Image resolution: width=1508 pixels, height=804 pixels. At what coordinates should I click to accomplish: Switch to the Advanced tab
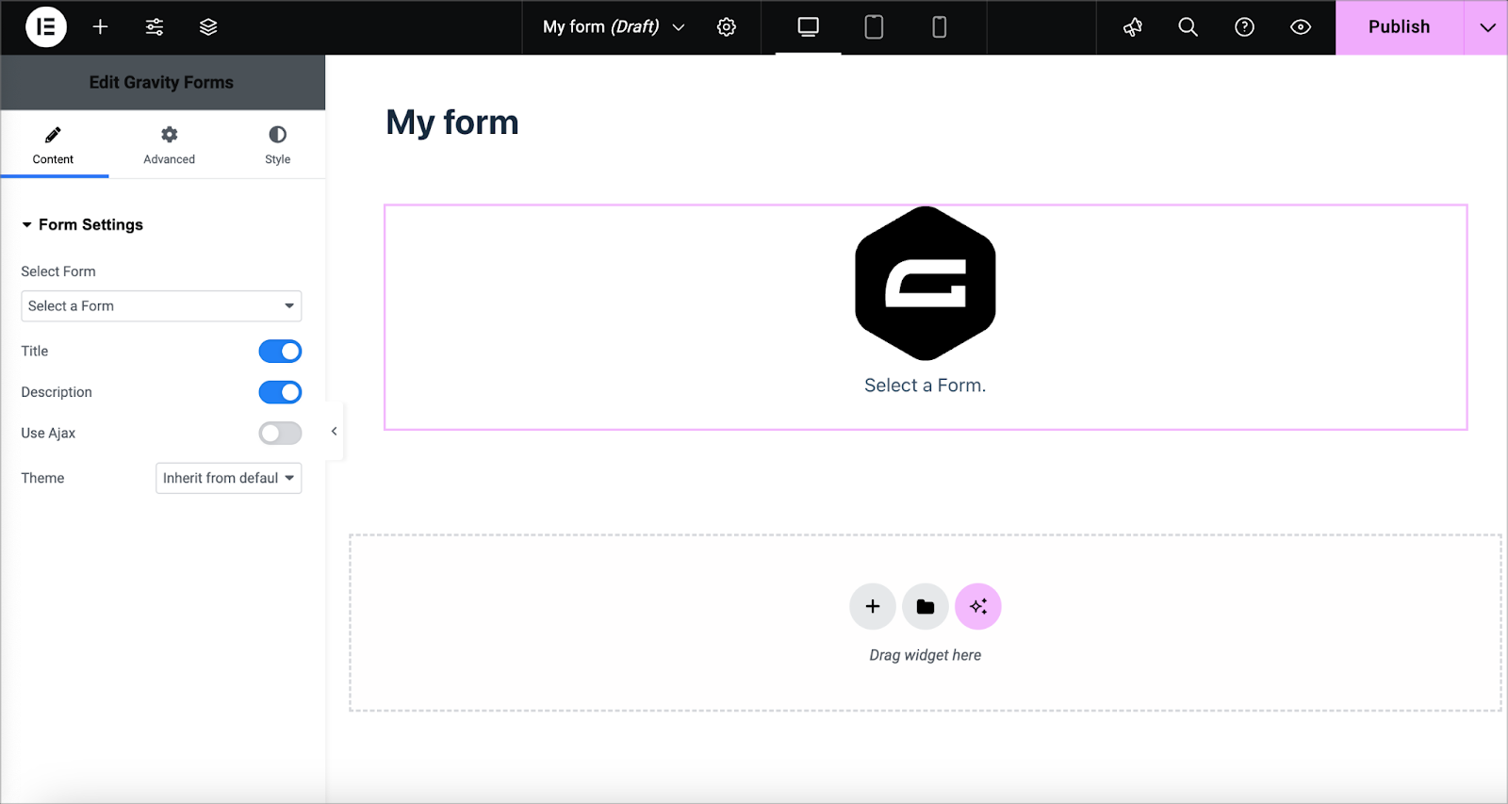point(169,145)
